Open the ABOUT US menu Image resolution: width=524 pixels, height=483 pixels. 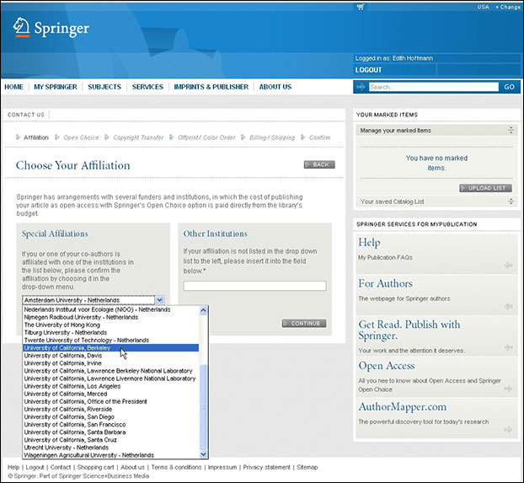(x=275, y=87)
